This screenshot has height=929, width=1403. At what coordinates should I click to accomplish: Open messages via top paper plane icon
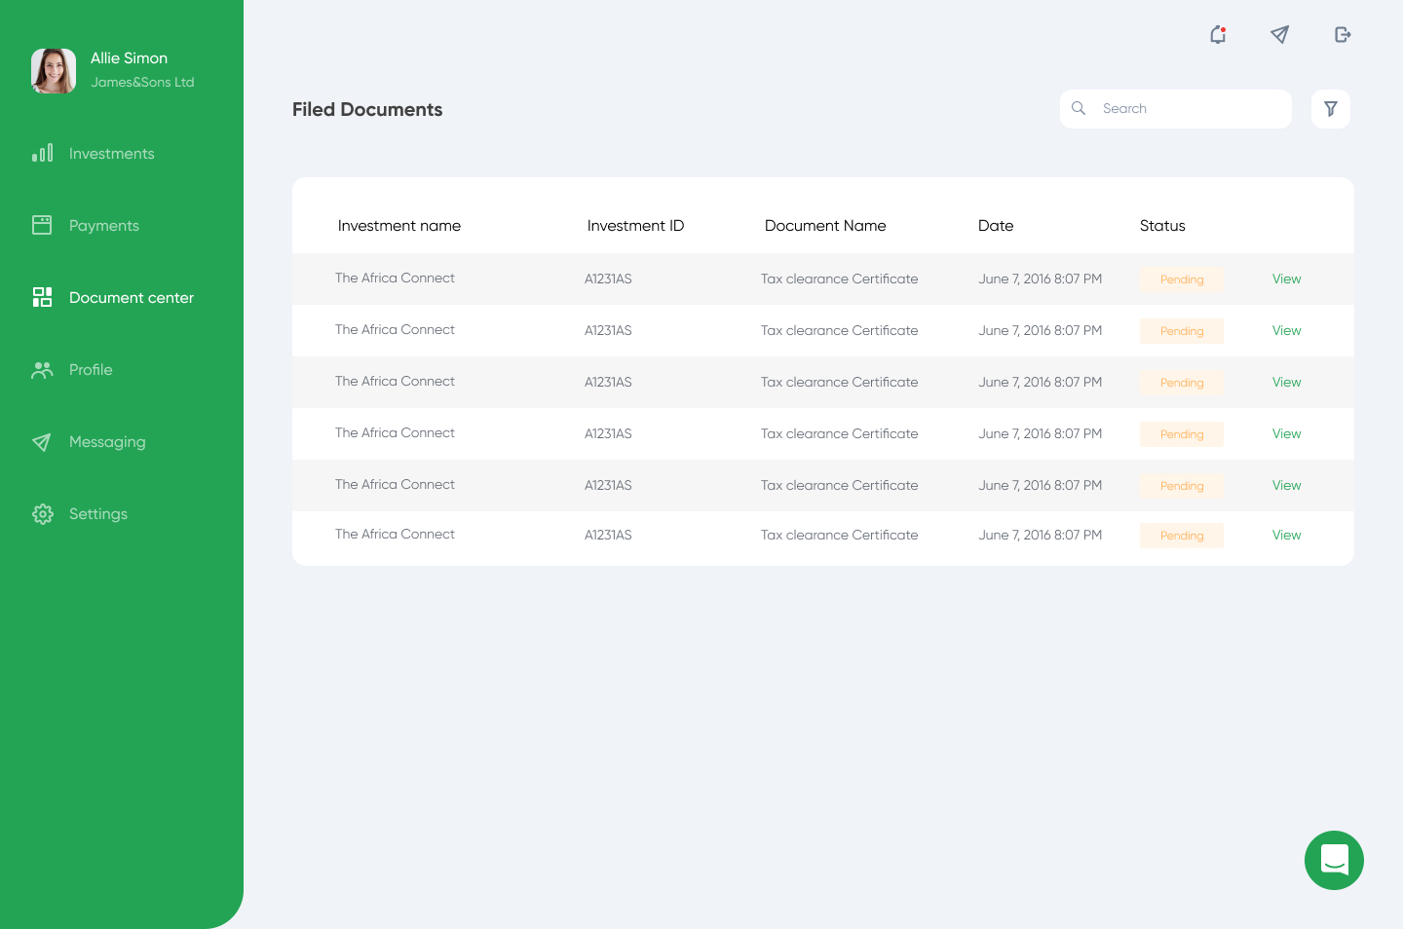[x=1279, y=35]
